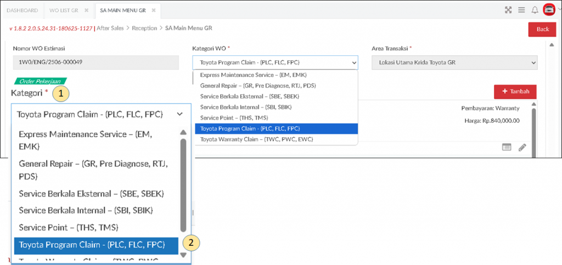Viewport: 562px width, 265px height.
Task: Click up arrow of enlarged Kategori list scrollbar
Action: pos(183,133)
